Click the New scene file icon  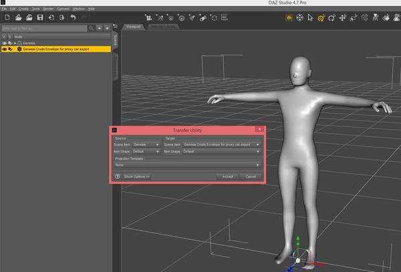6,17
